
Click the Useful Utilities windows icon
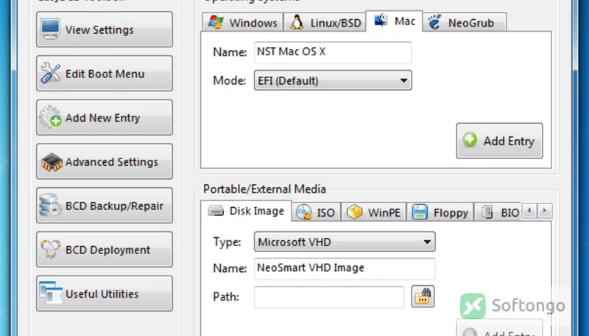click(x=51, y=293)
